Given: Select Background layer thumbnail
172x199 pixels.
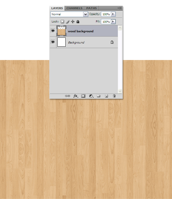Looking at the screenshot, I should (x=62, y=42).
